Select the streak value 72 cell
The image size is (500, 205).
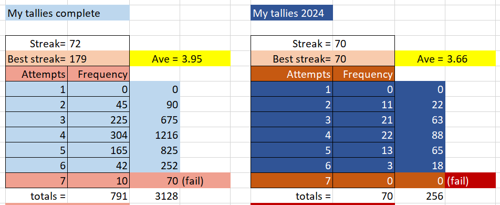pyautogui.click(x=99, y=44)
